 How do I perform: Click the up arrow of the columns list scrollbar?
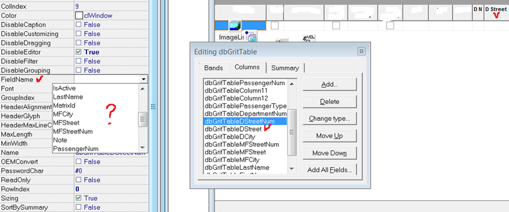pyautogui.click(x=291, y=83)
